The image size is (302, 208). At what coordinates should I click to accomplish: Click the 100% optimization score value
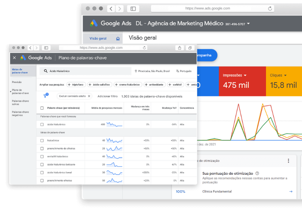click(180, 191)
